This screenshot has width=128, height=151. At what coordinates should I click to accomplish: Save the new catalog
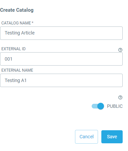pos(112,137)
